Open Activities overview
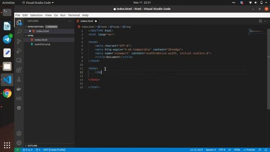The height and width of the screenshot is (152, 270). [x=8, y=3]
